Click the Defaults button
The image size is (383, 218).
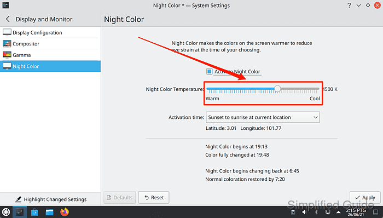coord(120,198)
